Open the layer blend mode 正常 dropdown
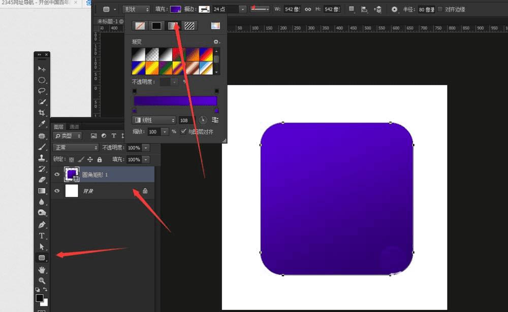The width and height of the screenshot is (508, 312). 76,147
